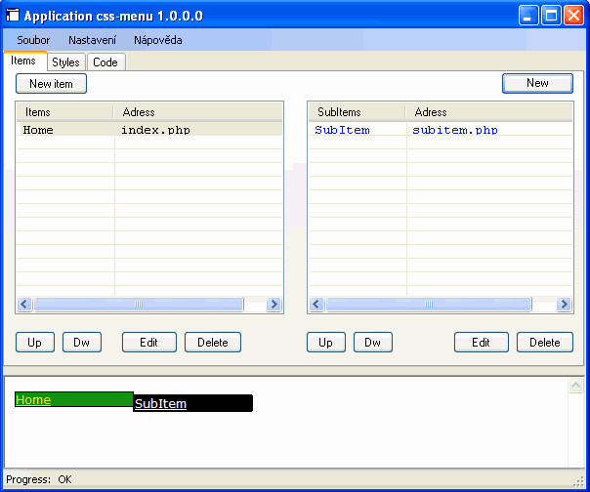The width and height of the screenshot is (590, 492).
Task: Select the index.php address cell
Action: pos(155,130)
